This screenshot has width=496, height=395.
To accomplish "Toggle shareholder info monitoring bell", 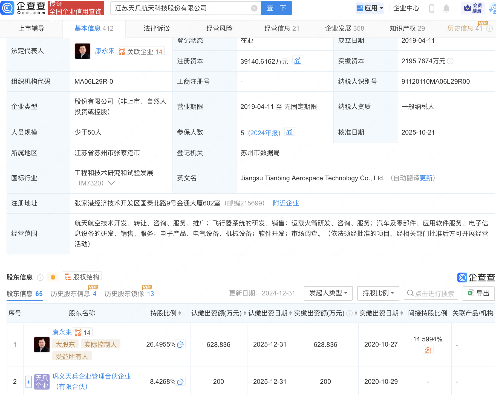I will tap(53, 277).
